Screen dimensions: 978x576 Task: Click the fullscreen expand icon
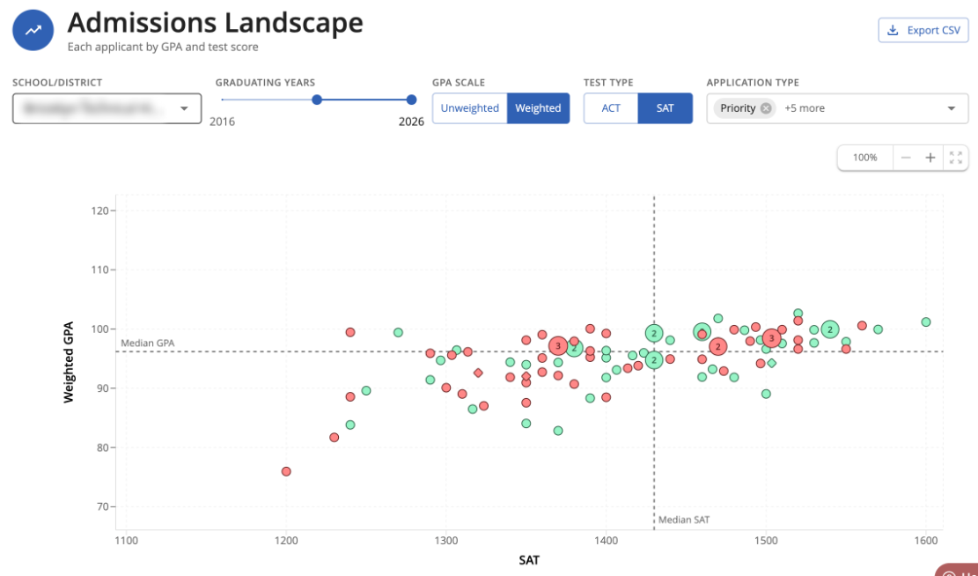click(955, 158)
